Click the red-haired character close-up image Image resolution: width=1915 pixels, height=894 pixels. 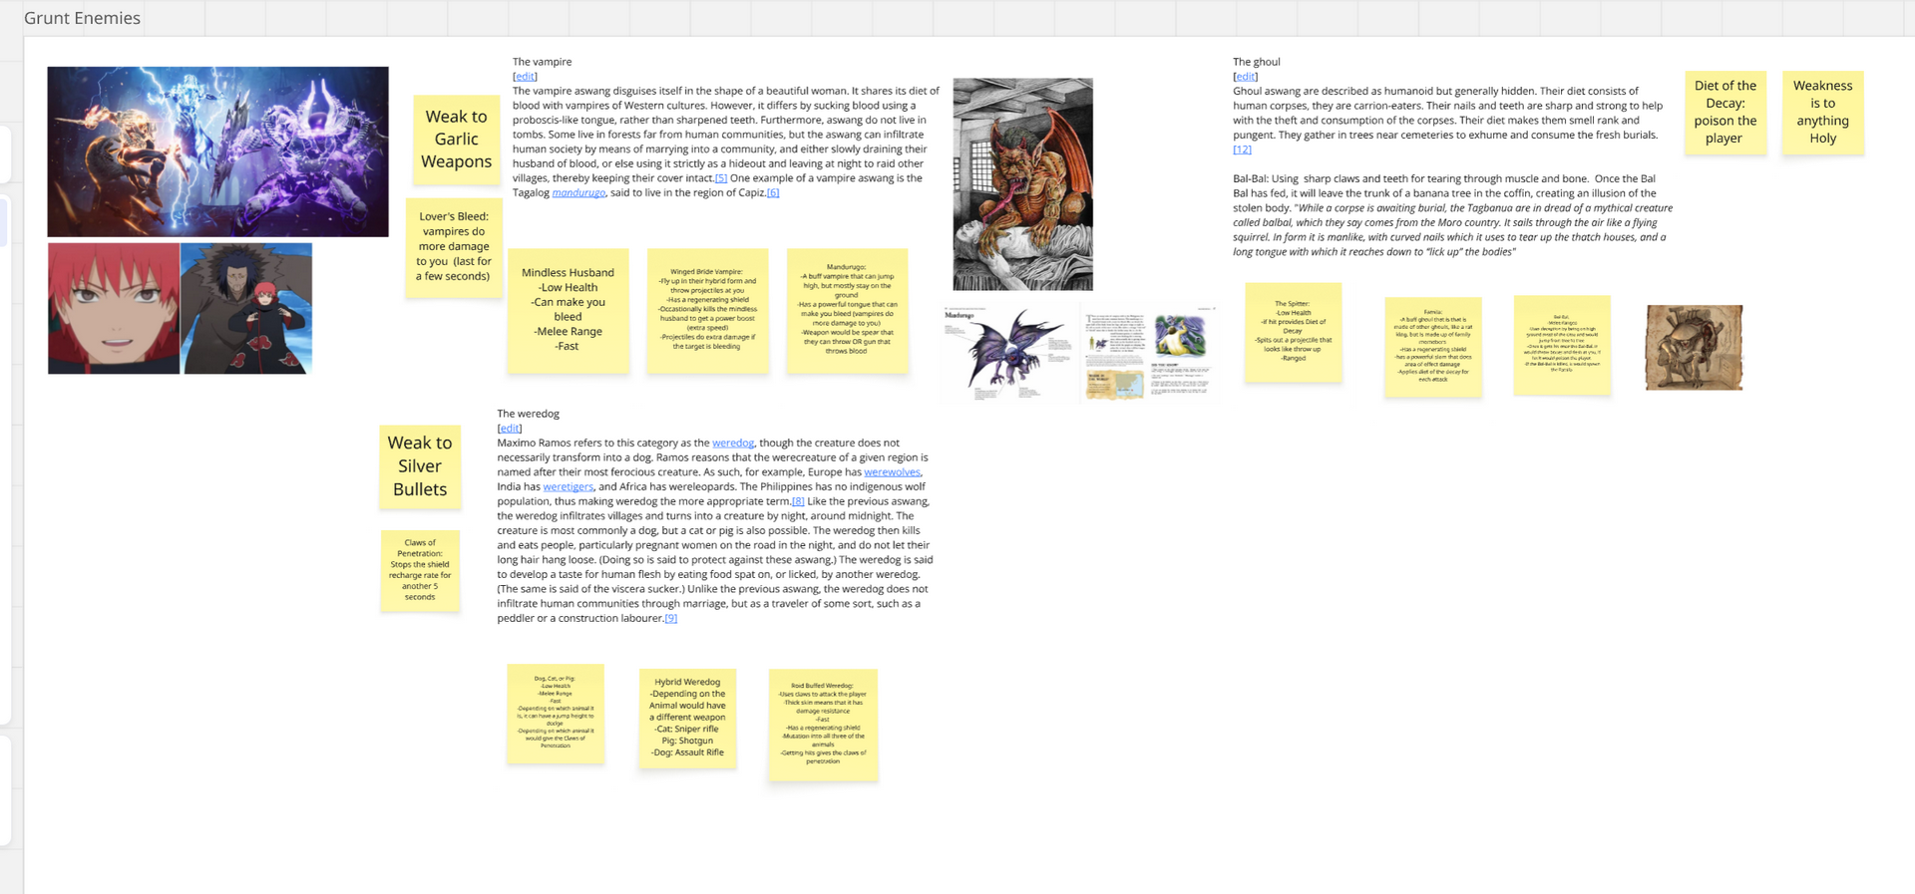(x=114, y=308)
